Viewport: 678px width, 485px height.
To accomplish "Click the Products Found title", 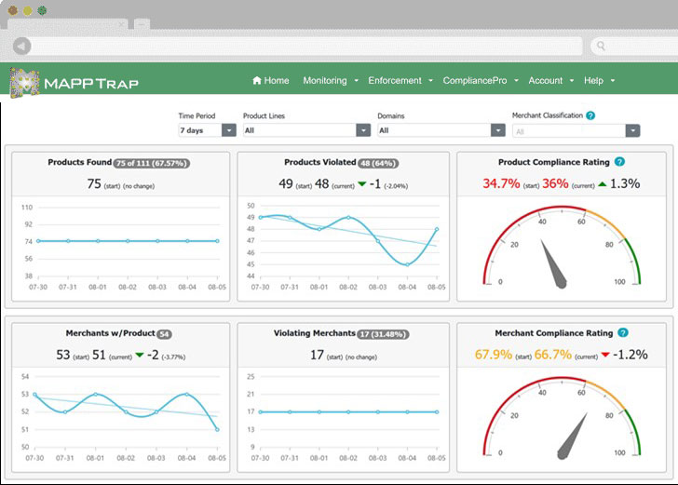I will [x=79, y=162].
